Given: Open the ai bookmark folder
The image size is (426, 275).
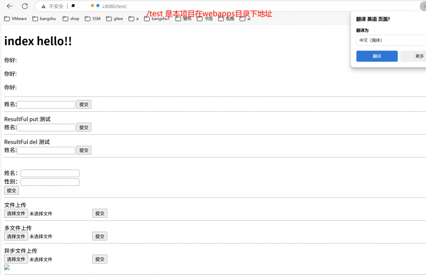Looking at the screenshot, I should coord(245,18).
